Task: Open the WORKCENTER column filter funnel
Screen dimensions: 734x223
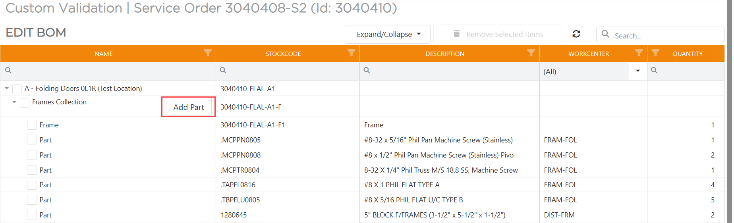Action: pos(639,53)
